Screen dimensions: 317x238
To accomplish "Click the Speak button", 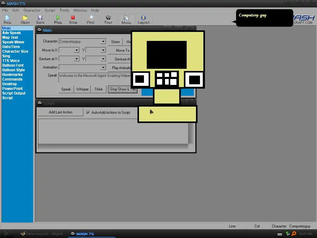I will click(66, 89).
